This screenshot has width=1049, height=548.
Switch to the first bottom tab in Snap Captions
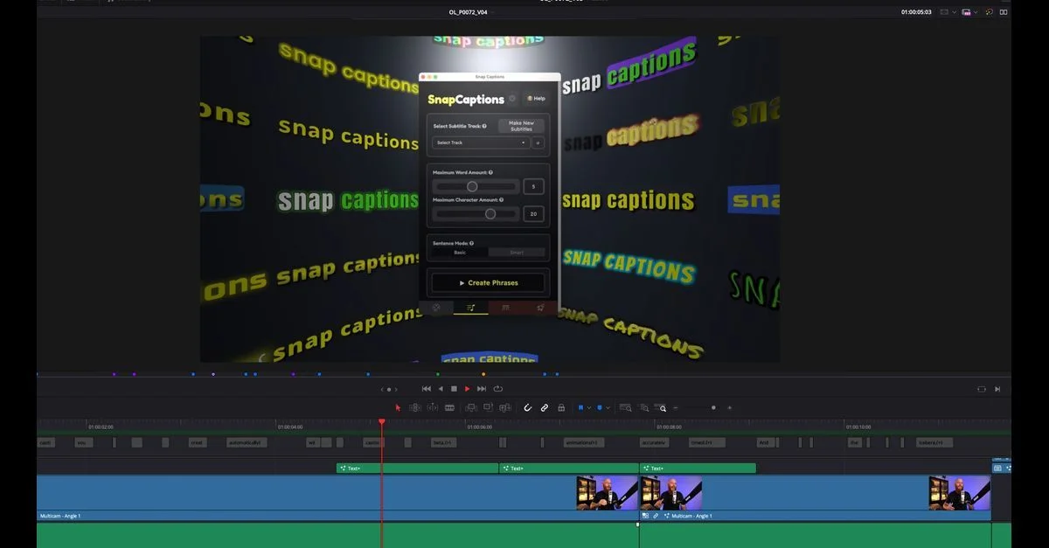pos(436,308)
